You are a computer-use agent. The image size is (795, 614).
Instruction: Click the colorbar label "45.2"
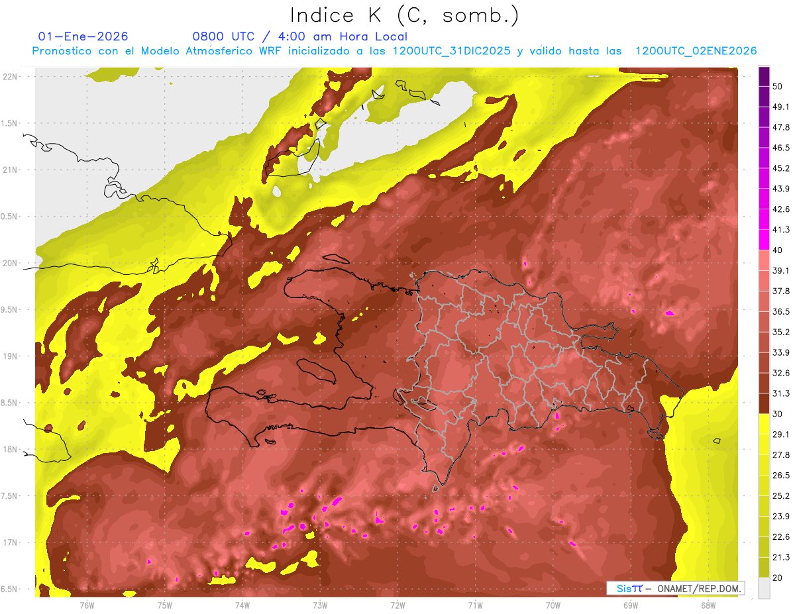[781, 168]
